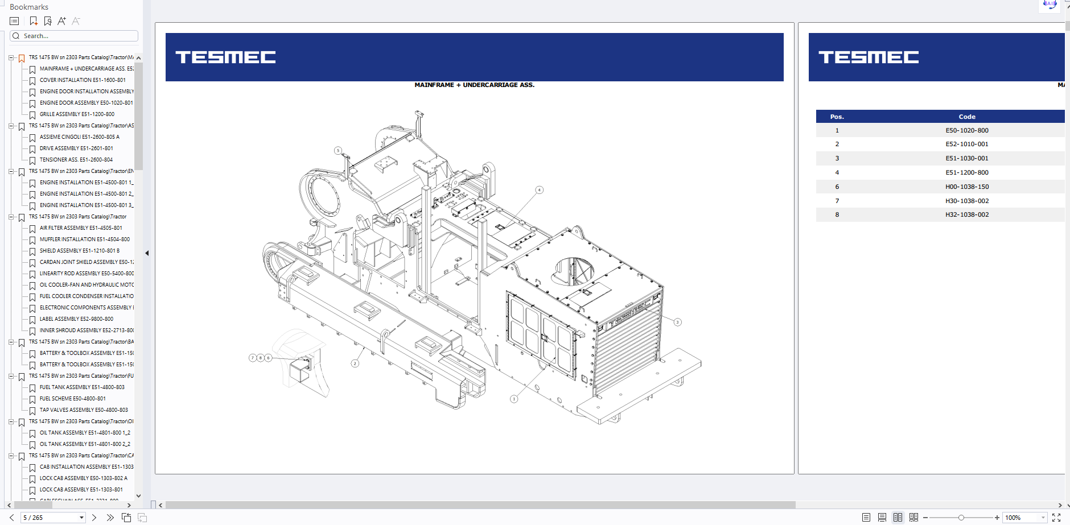Toggle the two-page facing view icon
This screenshot has width=1070, height=525.
click(898, 518)
